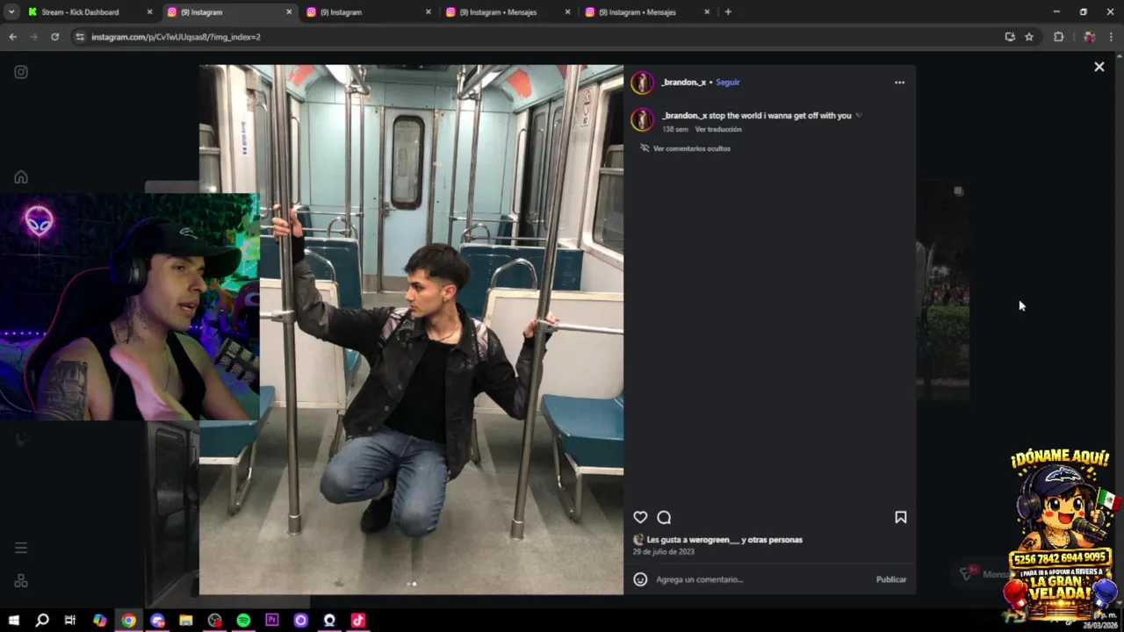Like the post with the heart icon

(640, 517)
